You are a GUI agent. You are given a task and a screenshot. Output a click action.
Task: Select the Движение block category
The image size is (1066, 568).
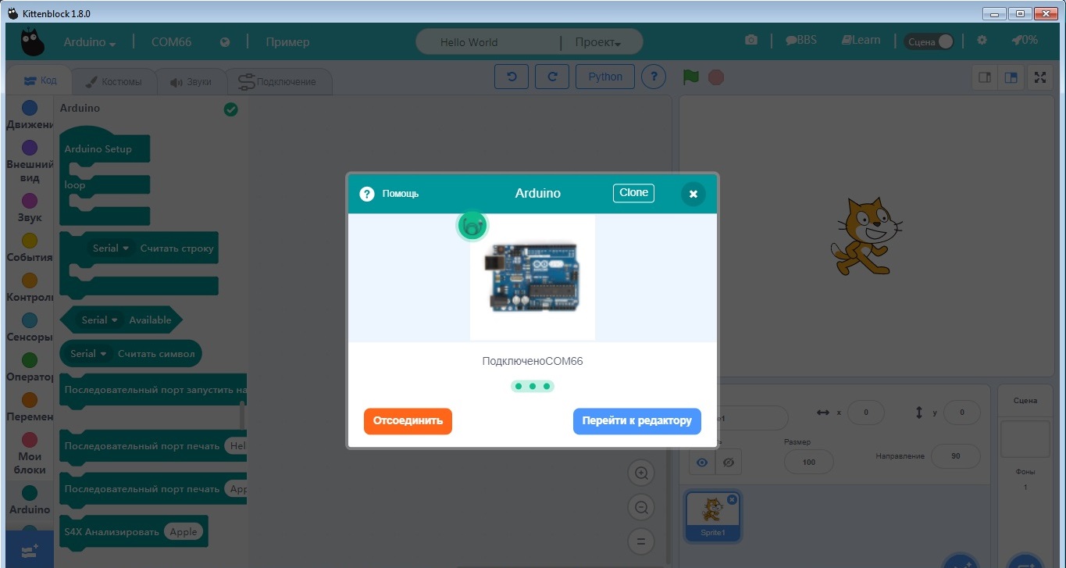pyautogui.click(x=30, y=115)
